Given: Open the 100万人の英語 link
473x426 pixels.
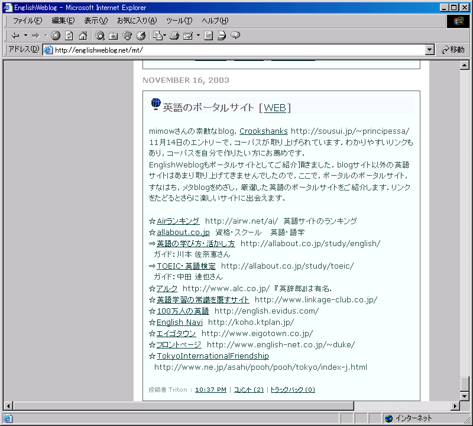Looking at the screenshot, I should click(x=183, y=311).
